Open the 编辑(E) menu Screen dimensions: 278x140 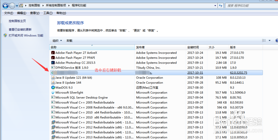[x=22, y=13]
